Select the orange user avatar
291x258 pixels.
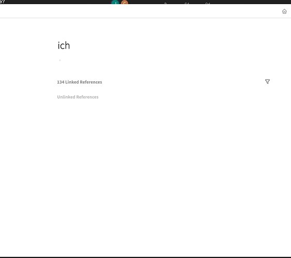125,3
